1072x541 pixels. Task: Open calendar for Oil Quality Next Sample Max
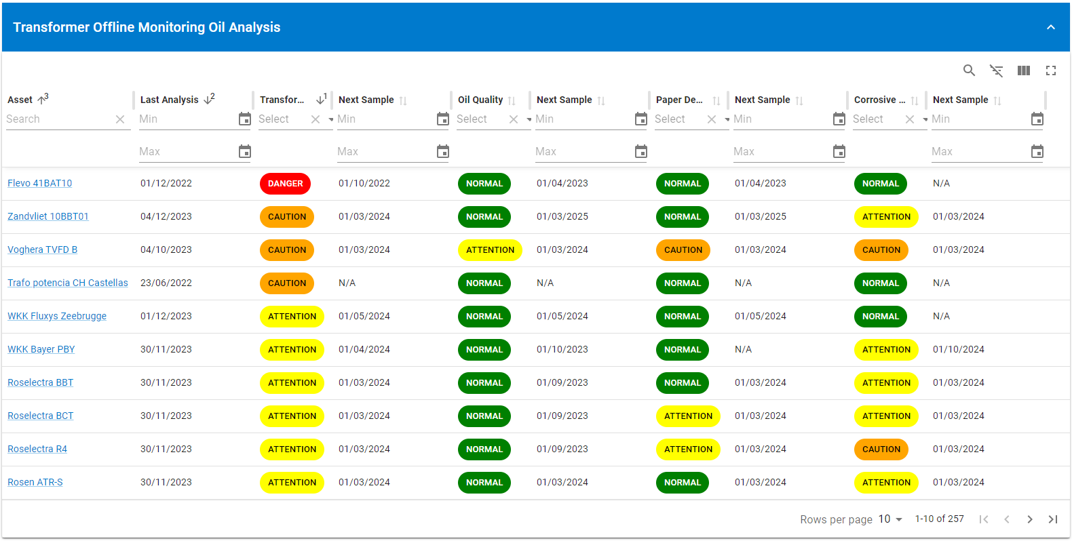(641, 151)
